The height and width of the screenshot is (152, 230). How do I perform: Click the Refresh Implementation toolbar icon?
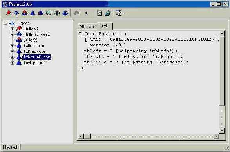pos(100,13)
